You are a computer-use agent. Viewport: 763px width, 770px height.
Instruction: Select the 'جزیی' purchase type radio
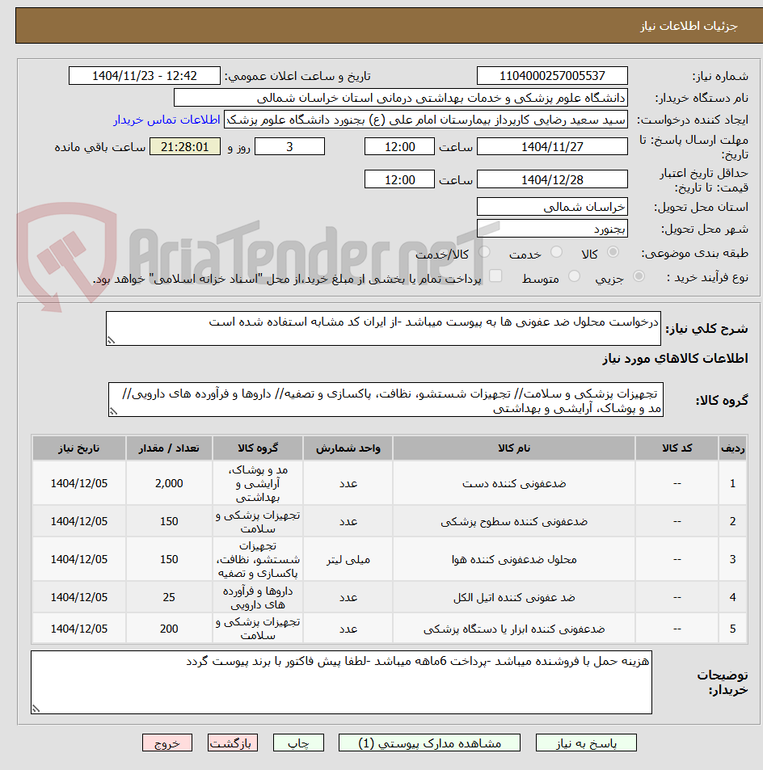[x=639, y=276]
